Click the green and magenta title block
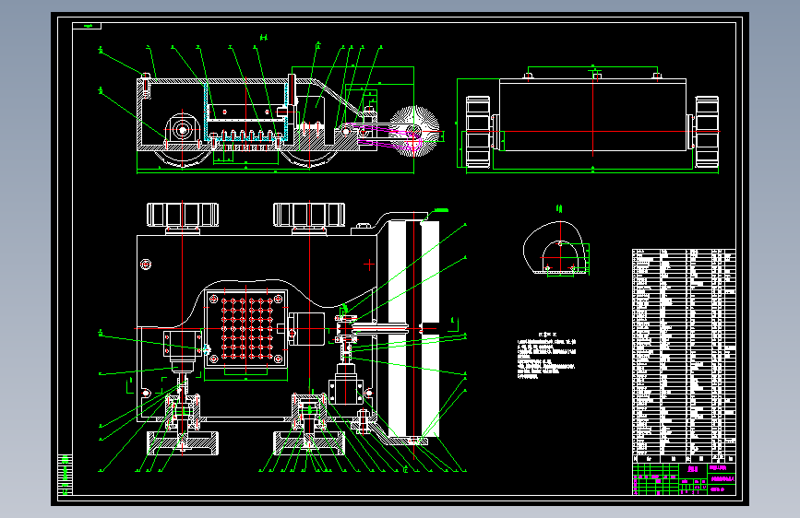This screenshot has height=518, width=800. click(684, 478)
